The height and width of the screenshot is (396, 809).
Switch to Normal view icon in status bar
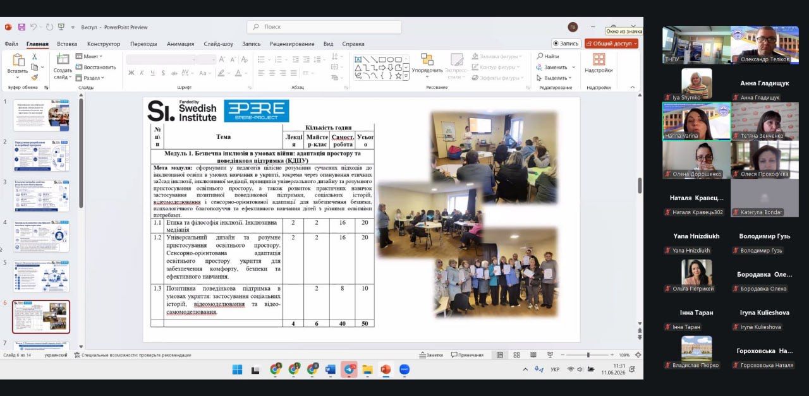click(500, 355)
